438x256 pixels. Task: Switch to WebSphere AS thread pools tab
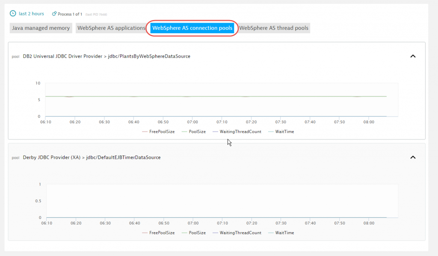pyautogui.click(x=274, y=28)
